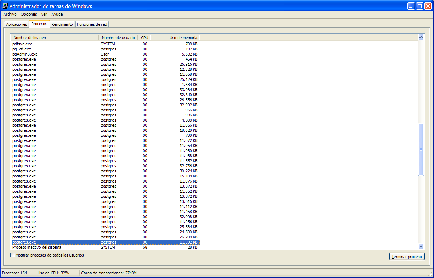Open the Opciones menu
Screen dimensions: 434x278
click(29, 15)
